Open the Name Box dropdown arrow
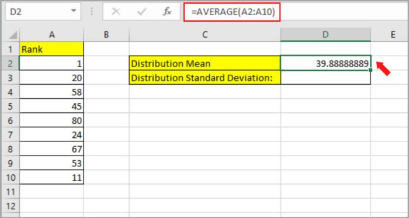The width and height of the screenshot is (409, 218). coord(74,11)
